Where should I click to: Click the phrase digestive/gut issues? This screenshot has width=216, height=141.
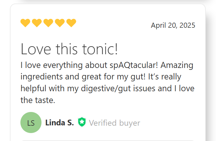point(118,89)
